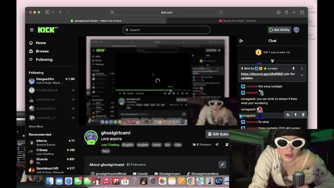Open recommended channel Cribazz
The height and width of the screenshot is (188, 334).
click(52, 152)
